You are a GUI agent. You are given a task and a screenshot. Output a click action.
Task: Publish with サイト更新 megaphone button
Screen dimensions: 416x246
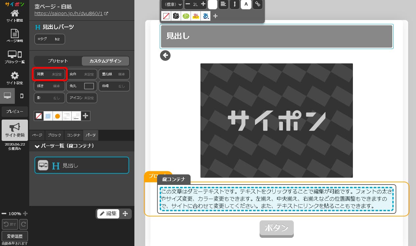[14, 130]
